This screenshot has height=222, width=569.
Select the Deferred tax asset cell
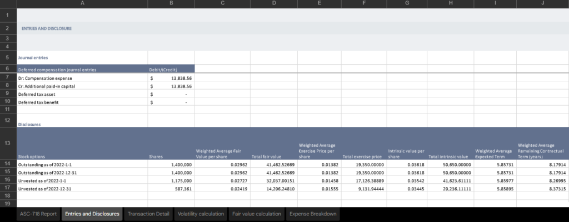coord(82,94)
